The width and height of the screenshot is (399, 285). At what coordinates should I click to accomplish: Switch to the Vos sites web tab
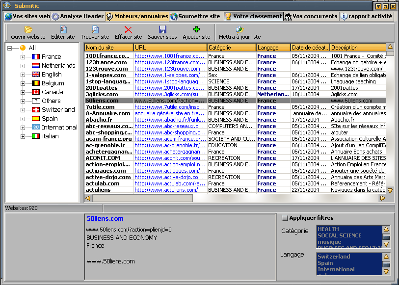(x=27, y=17)
